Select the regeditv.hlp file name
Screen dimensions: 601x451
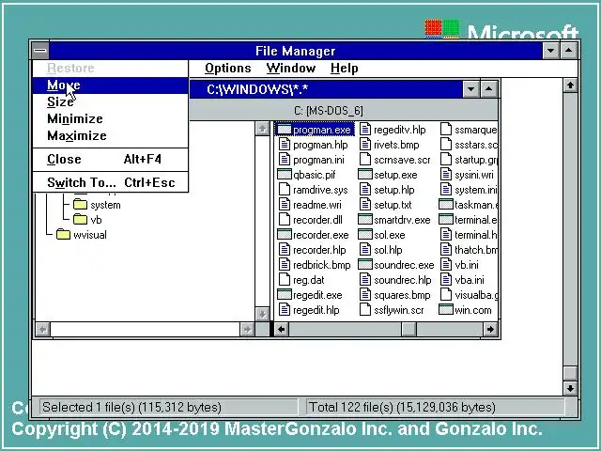[x=400, y=130]
